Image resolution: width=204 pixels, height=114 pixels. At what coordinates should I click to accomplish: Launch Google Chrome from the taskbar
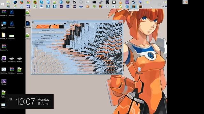point(28,2)
